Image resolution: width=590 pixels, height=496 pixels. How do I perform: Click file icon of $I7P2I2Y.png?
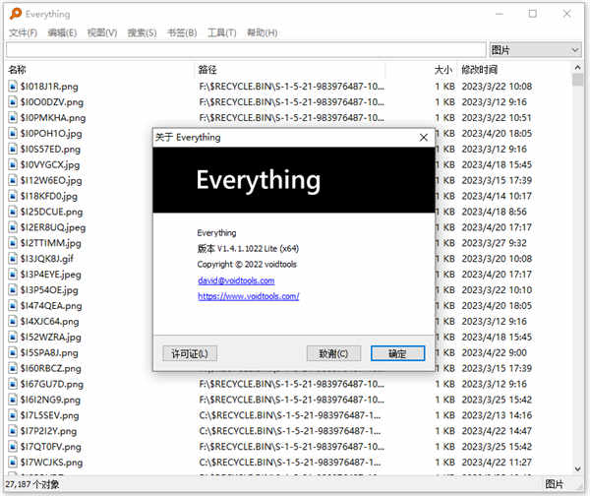[13, 431]
